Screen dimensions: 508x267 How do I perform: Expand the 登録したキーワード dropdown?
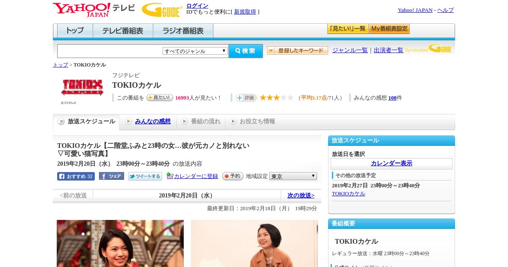(x=298, y=50)
